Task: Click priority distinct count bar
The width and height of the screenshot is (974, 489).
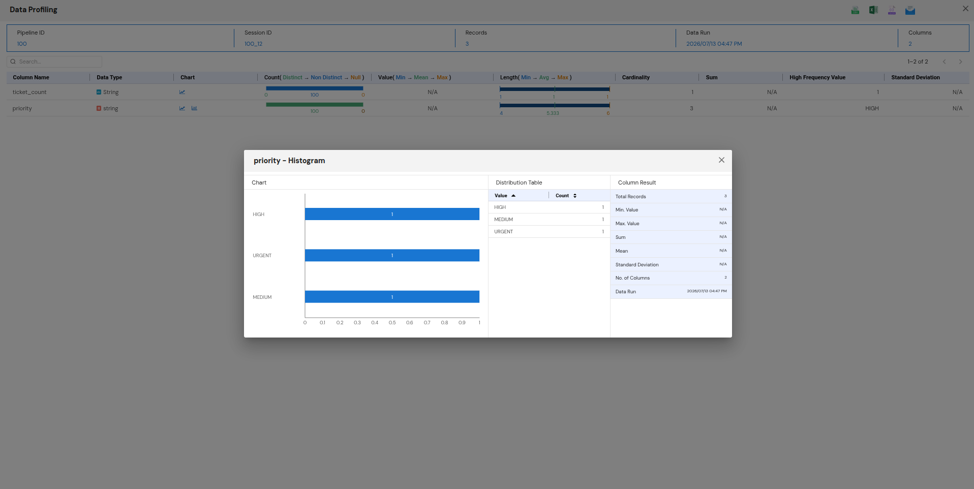Action: point(315,105)
